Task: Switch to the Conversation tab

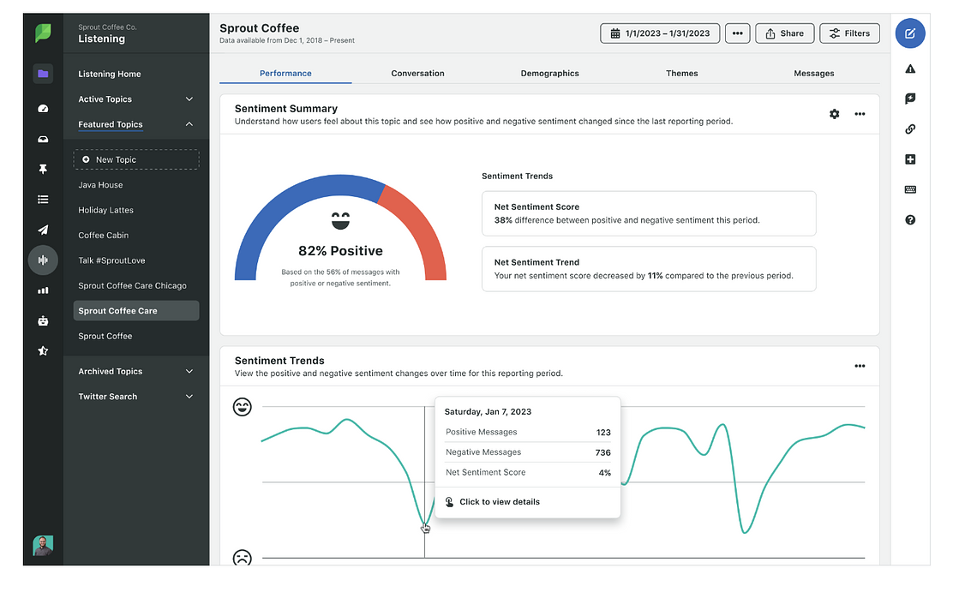Action: click(417, 74)
